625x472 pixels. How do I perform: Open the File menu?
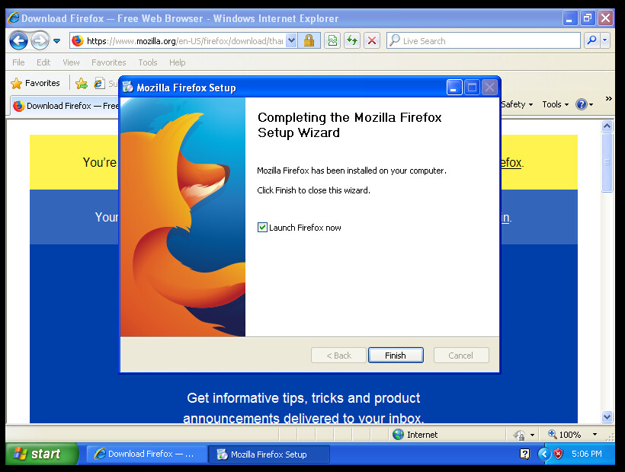18,62
